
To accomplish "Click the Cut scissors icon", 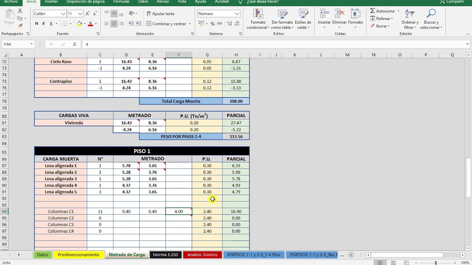I will (20, 11).
